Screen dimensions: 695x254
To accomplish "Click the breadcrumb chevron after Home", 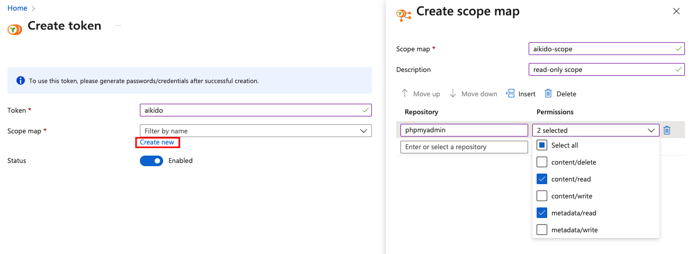I will tap(34, 8).
